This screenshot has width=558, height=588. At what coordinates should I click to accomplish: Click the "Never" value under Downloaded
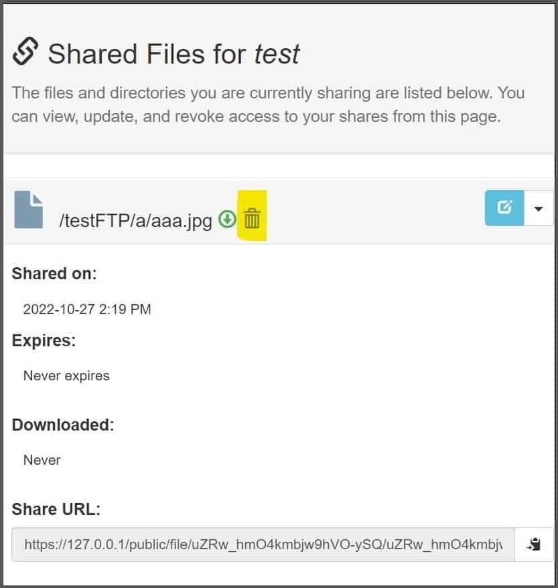(42, 460)
